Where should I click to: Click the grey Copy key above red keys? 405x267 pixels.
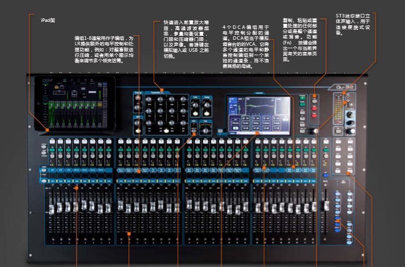pos(314,101)
